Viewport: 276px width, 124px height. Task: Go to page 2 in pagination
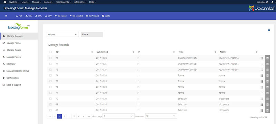click(65, 116)
